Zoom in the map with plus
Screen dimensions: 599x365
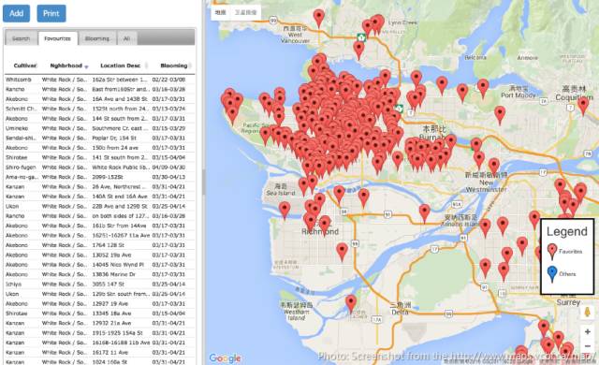588,332
